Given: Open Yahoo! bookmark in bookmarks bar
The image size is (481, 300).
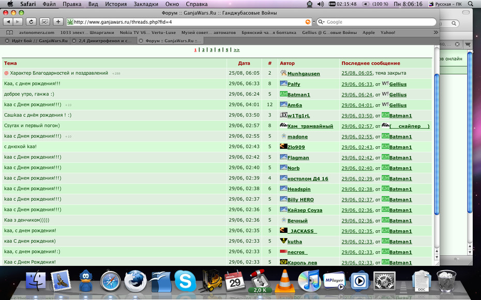Looking at the screenshot, I should (388, 33).
